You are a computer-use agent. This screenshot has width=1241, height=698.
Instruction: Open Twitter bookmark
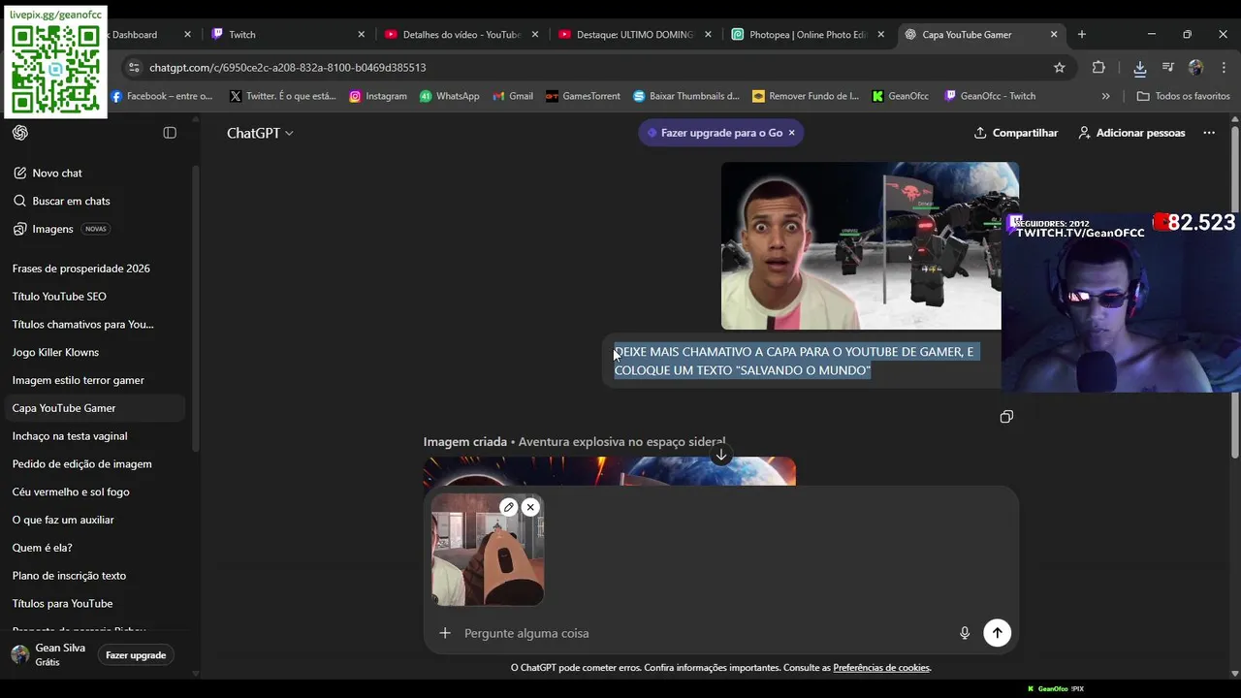(282, 96)
